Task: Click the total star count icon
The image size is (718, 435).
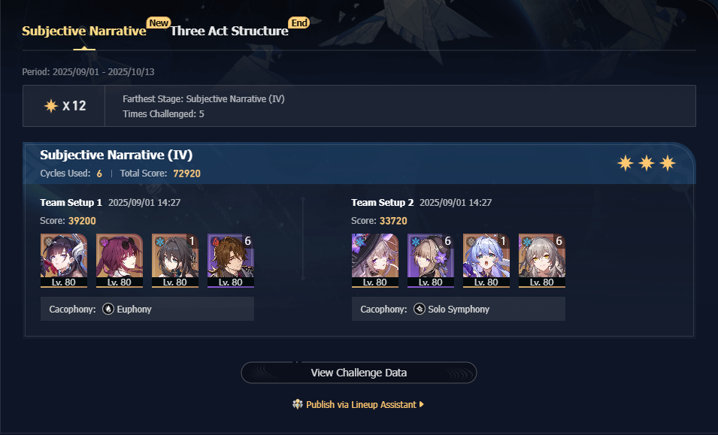Action: (x=51, y=106)
